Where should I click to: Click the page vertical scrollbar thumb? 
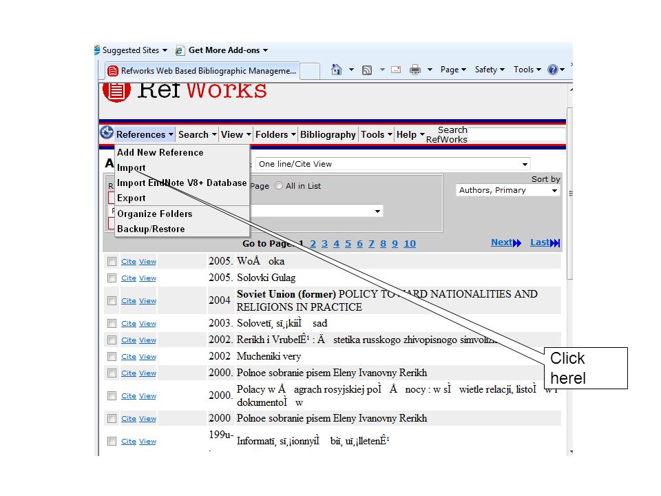tap(569, 194)
